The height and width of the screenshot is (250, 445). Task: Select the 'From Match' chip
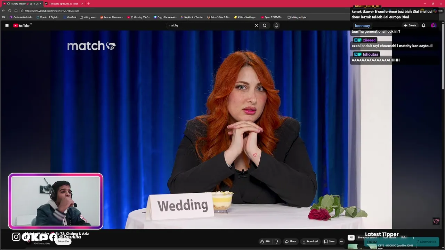389,237
